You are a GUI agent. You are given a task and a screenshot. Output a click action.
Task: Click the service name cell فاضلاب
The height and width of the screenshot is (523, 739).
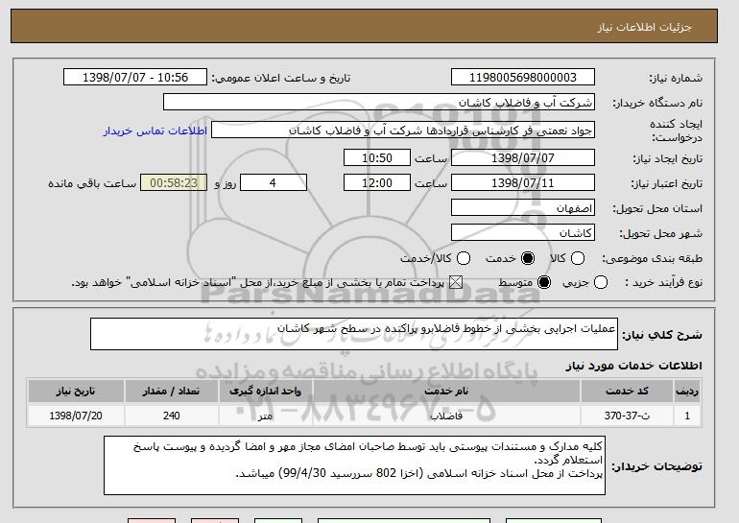coord(446,416)
